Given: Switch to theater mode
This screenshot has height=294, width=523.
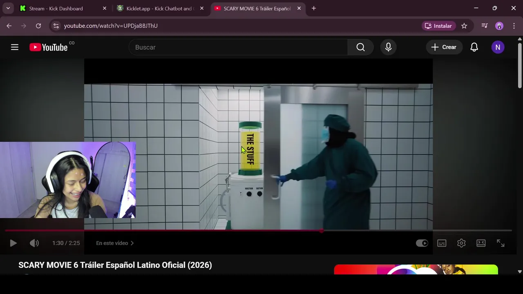Looking at the screenshot, I should (x=481, y=243).
